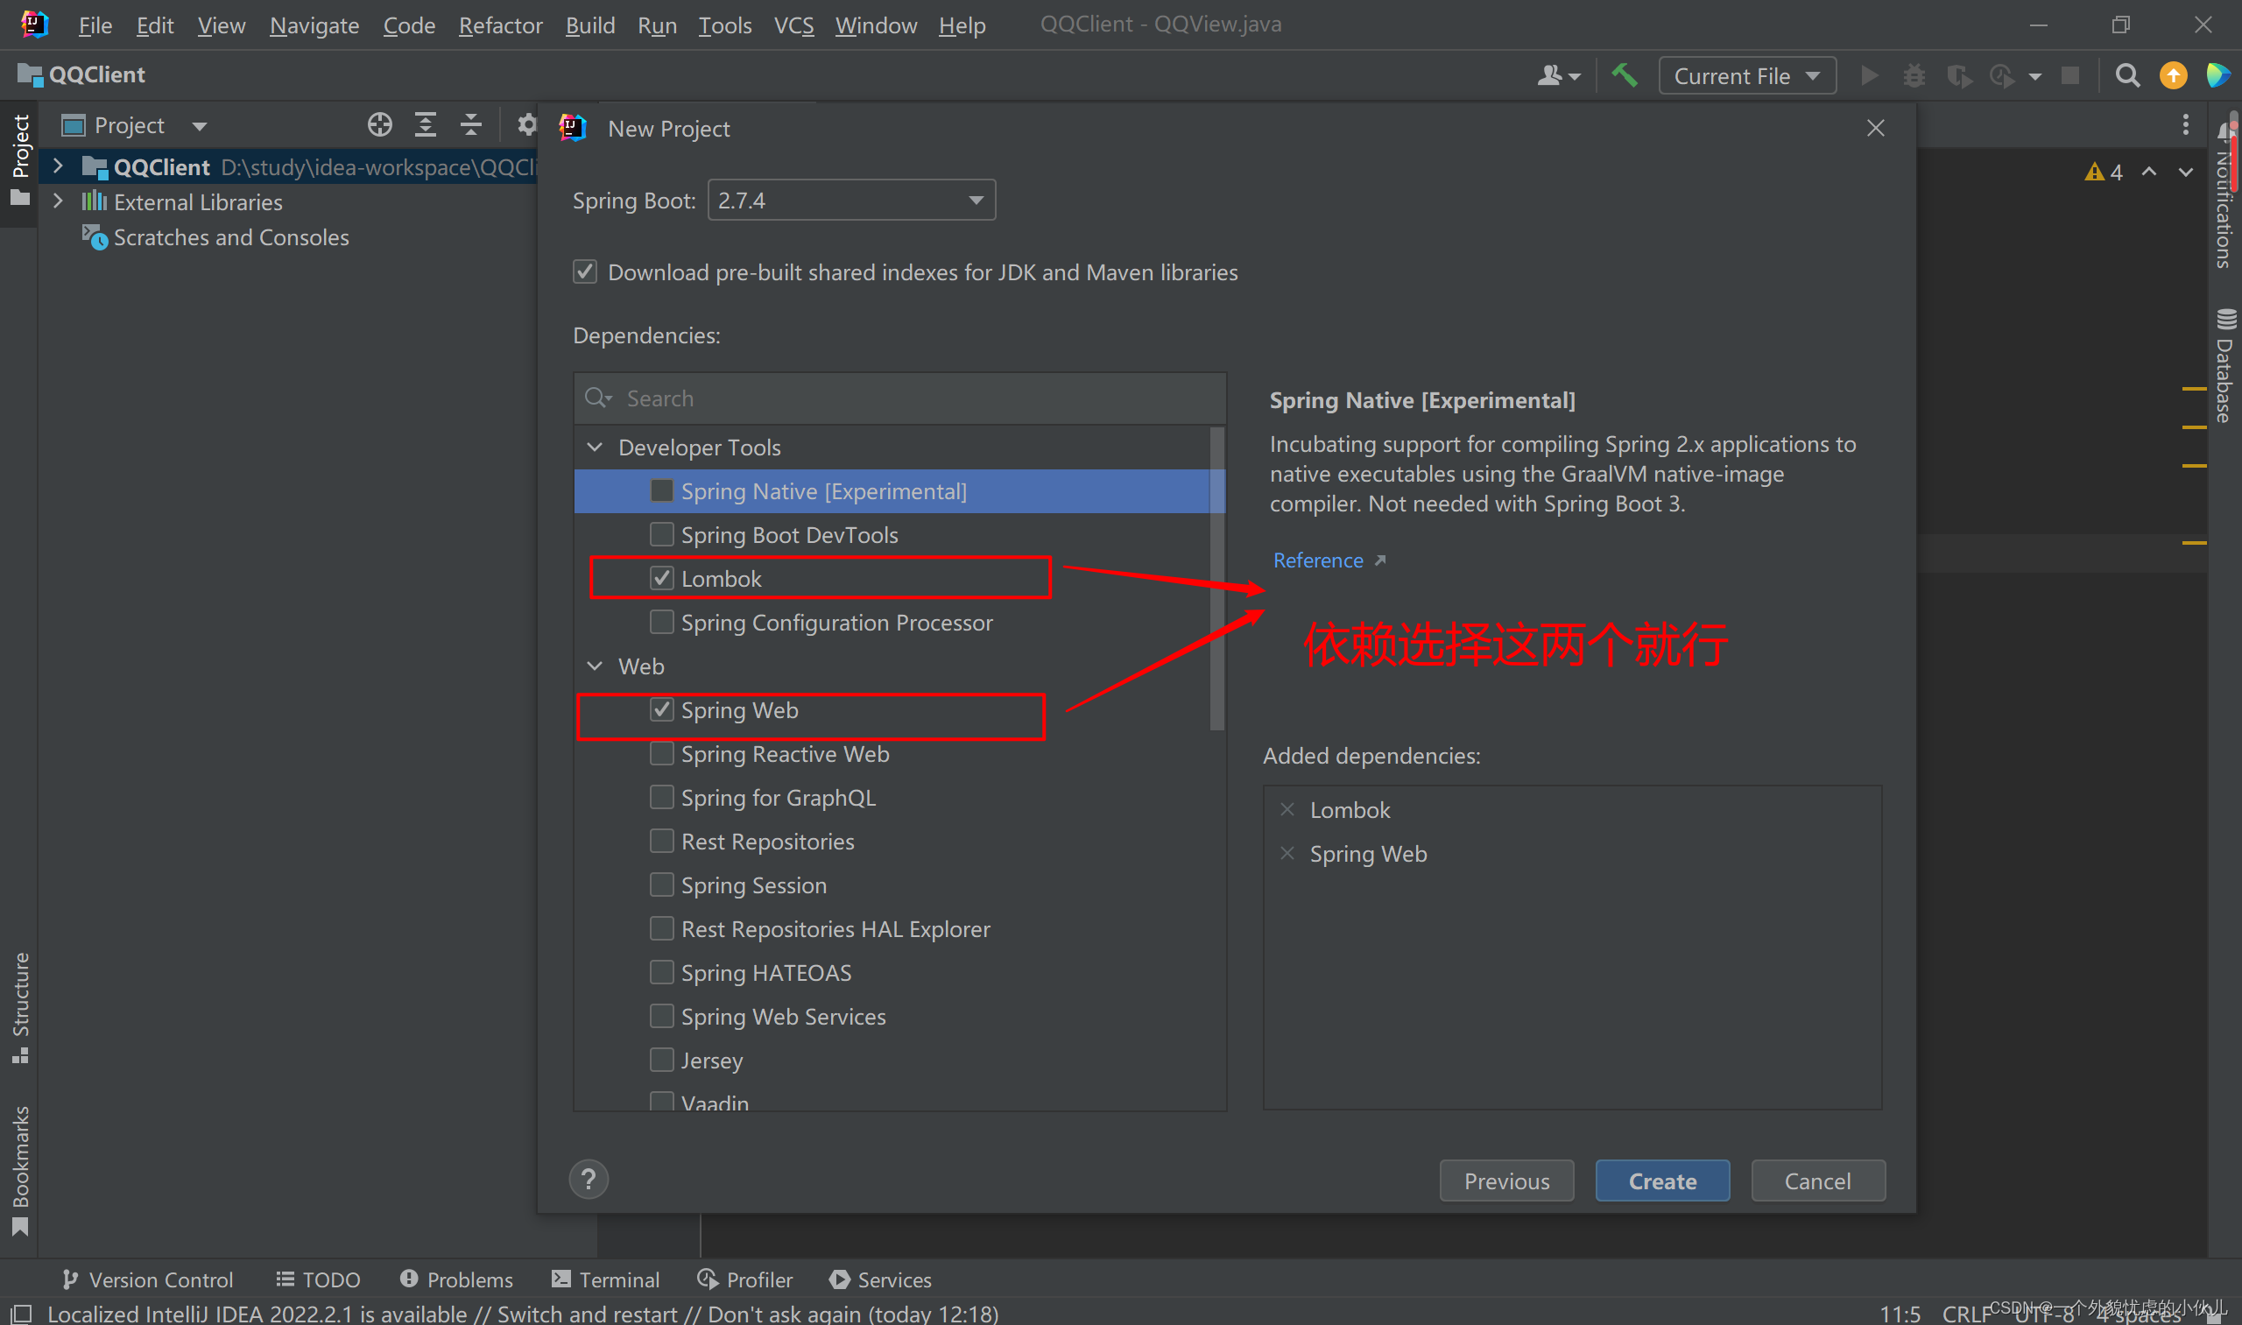Remove Lombok from added dependencies
The image size is (2242, 1325).
click(x=1287, y=809)
